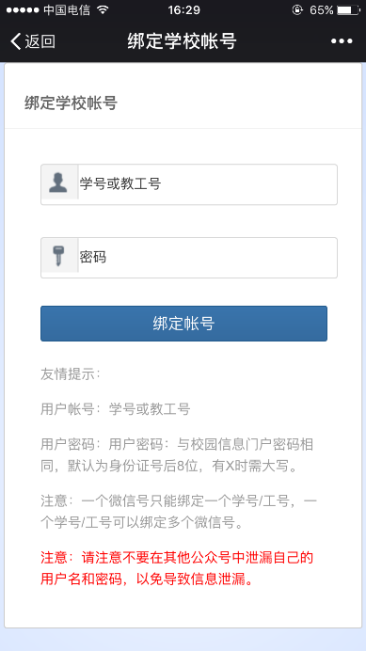The width and height of the screenshot is (366, 651).
Task: Tap the 用户密码 hint paragraph
Action: [177, 455]
